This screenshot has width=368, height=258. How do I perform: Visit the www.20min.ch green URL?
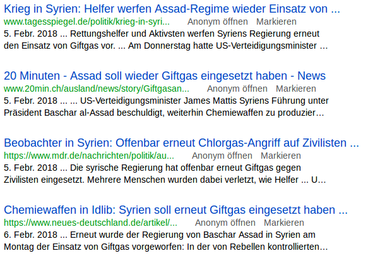(x=97, y=89)
